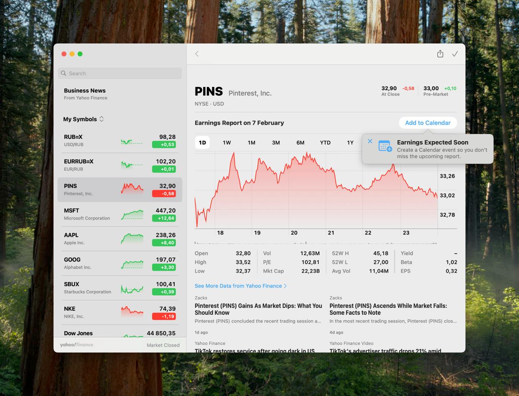This screenshot has height=396, width=519.
Task: Click the PINS intraday price chart
Action: [316, 191]
